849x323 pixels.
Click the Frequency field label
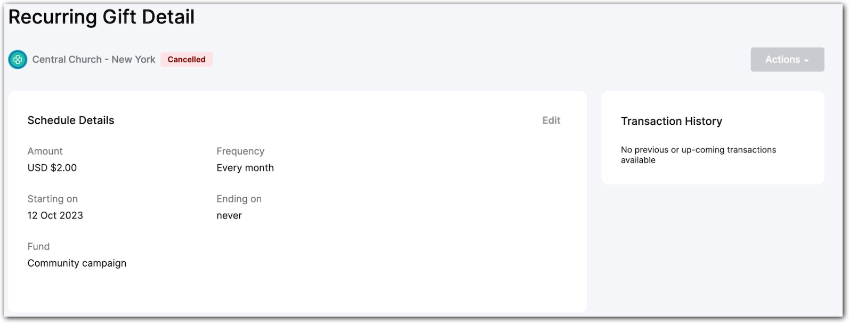point(240,151)
